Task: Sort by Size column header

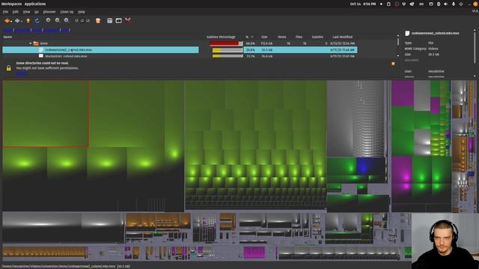Action: coord(264,37)
